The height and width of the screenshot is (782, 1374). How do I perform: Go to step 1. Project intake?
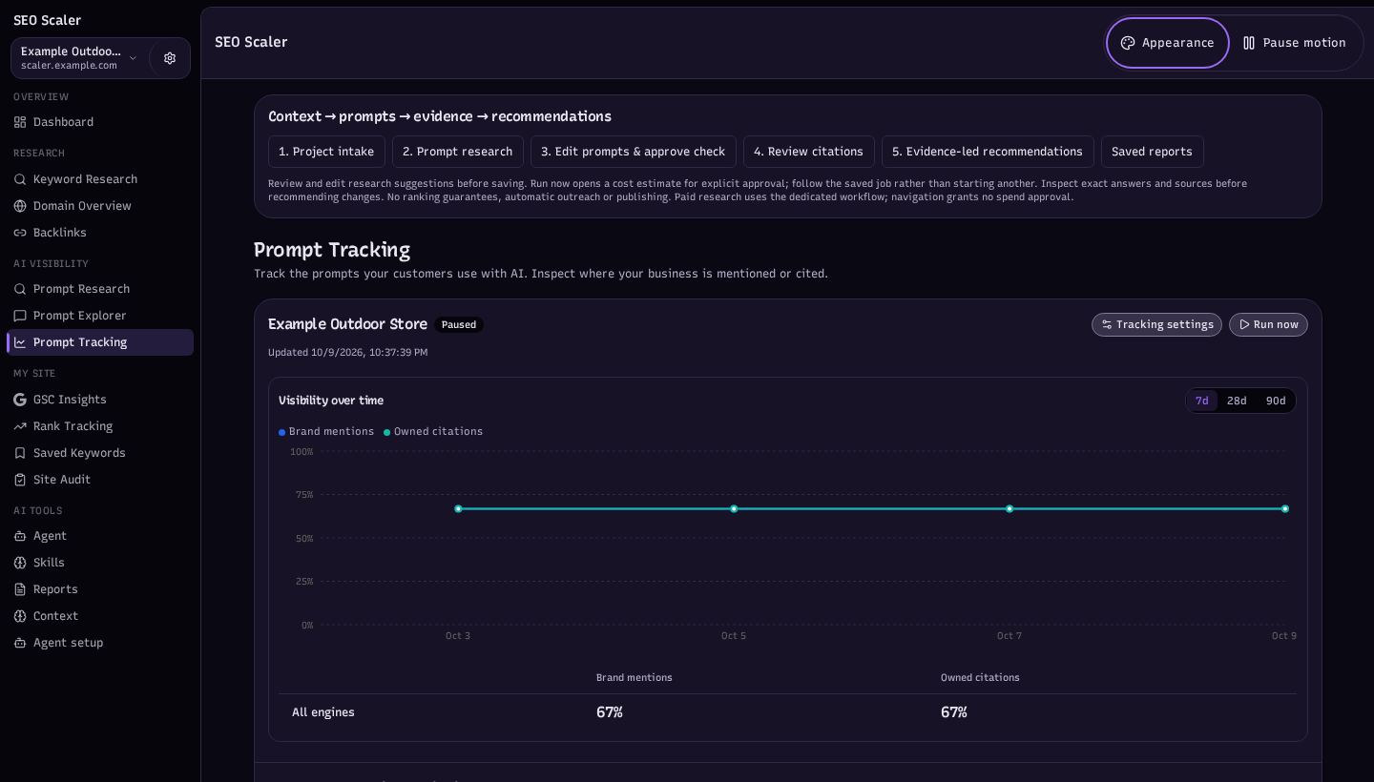[326, 152]
